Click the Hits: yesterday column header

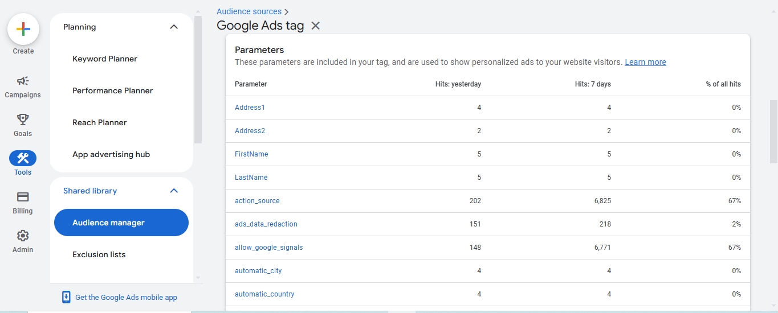tap(458, 84)
